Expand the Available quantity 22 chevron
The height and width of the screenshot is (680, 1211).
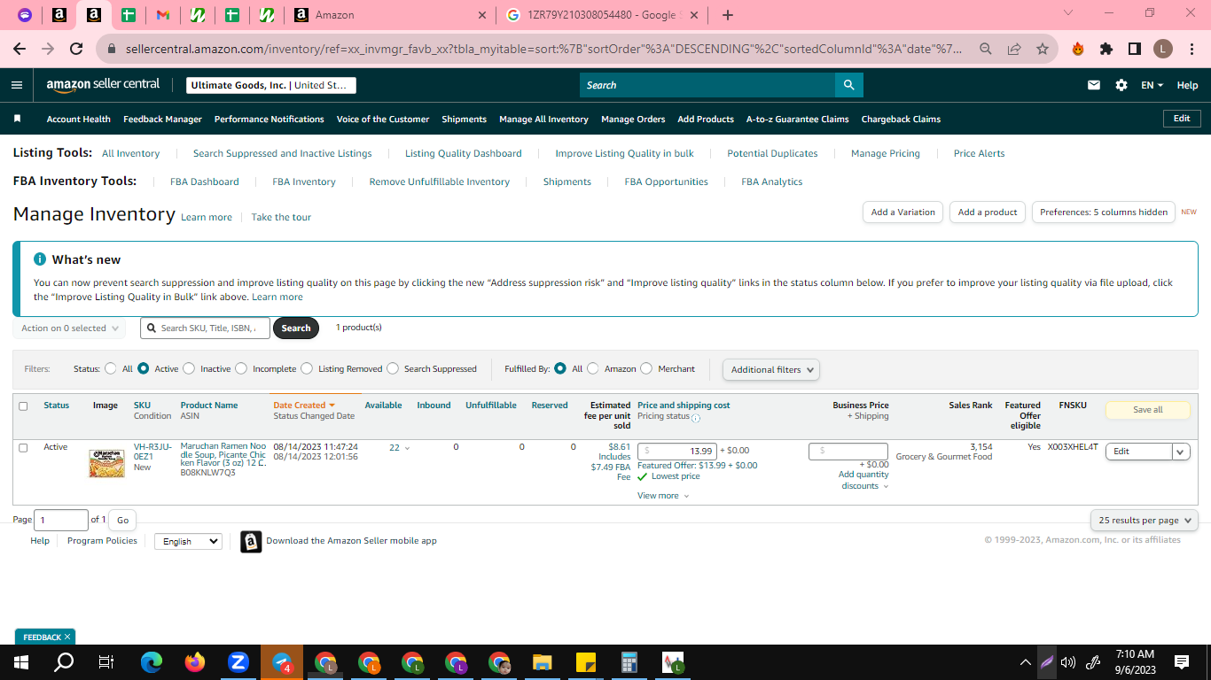click(408, 448)
